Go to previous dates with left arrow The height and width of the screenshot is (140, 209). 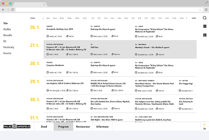[x=43, y=18]
